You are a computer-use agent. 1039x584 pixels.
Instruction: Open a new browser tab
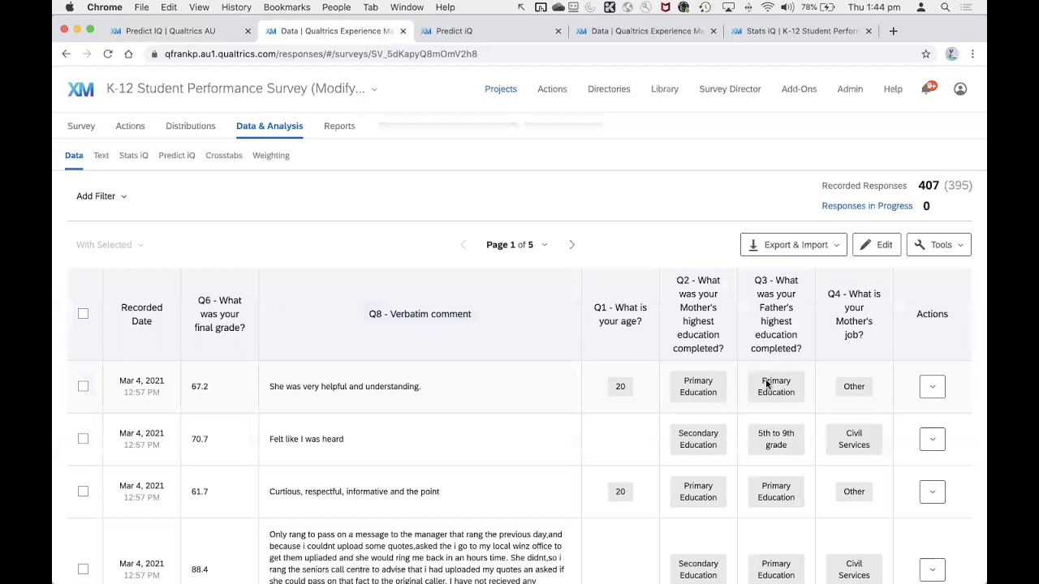pyautogui.click(x=893, y=31)
